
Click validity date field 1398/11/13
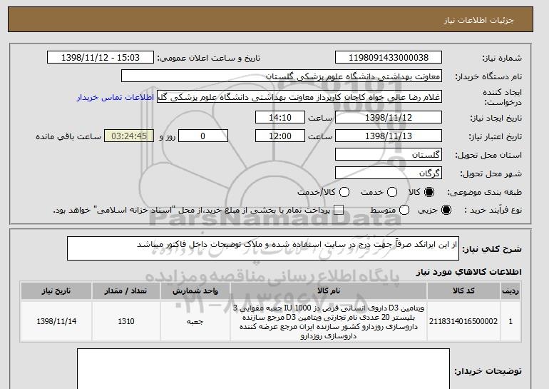[389, 136]
